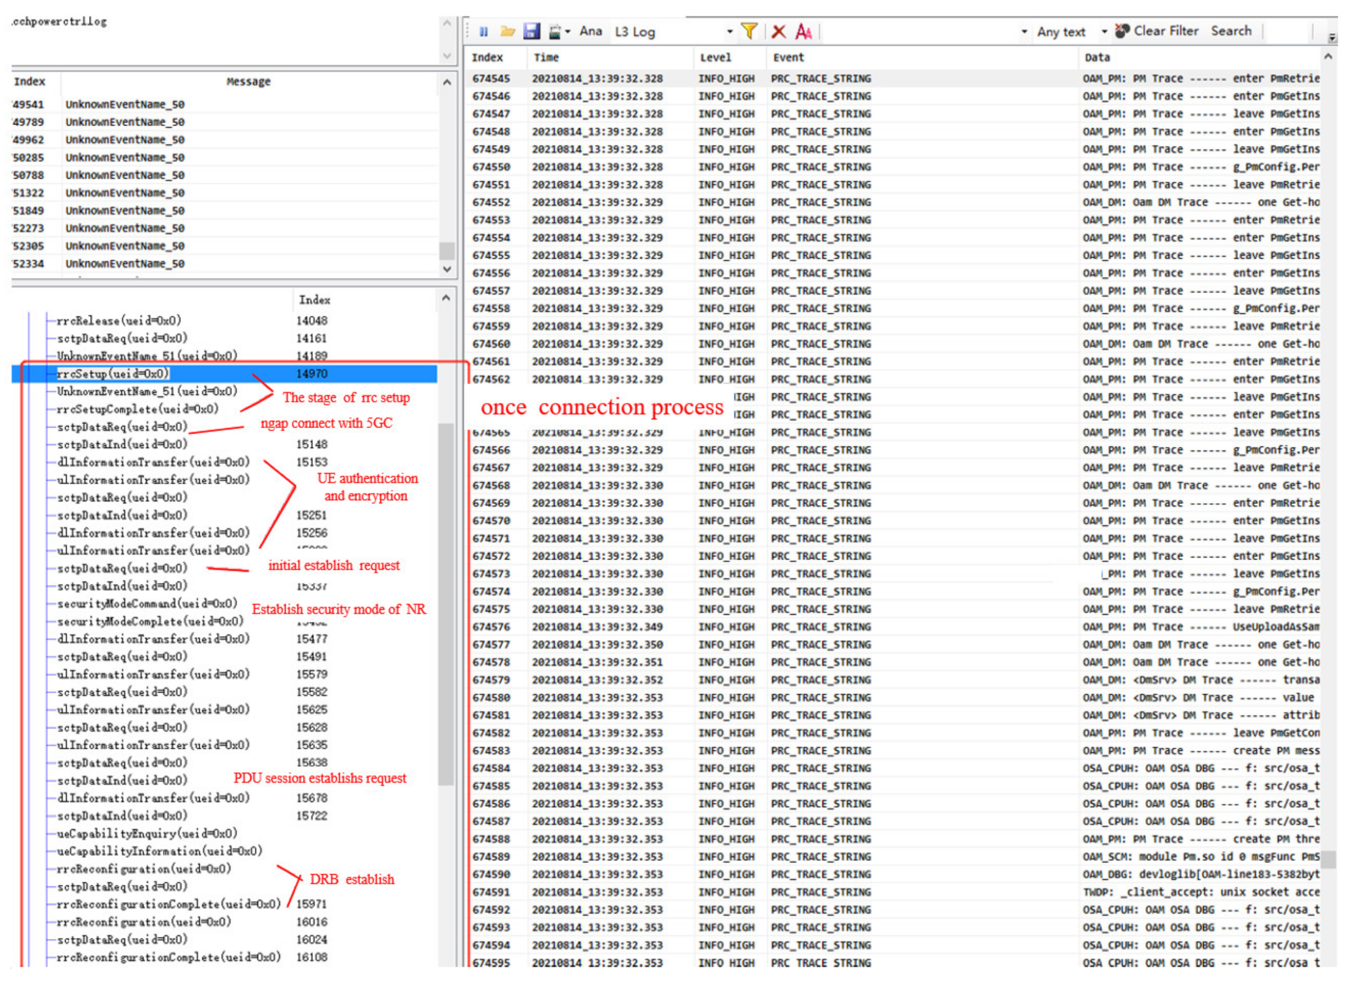Click the export device icon in the toolbar
This screenshot has width=1350, height=981.
(x=555, y=32)
